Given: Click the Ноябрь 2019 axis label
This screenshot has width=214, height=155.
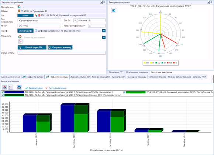Looking at the screenshot, I should [148, 140].
